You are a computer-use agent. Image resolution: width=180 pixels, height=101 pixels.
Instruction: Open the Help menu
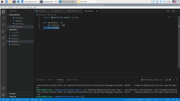(x=35, y=7)
